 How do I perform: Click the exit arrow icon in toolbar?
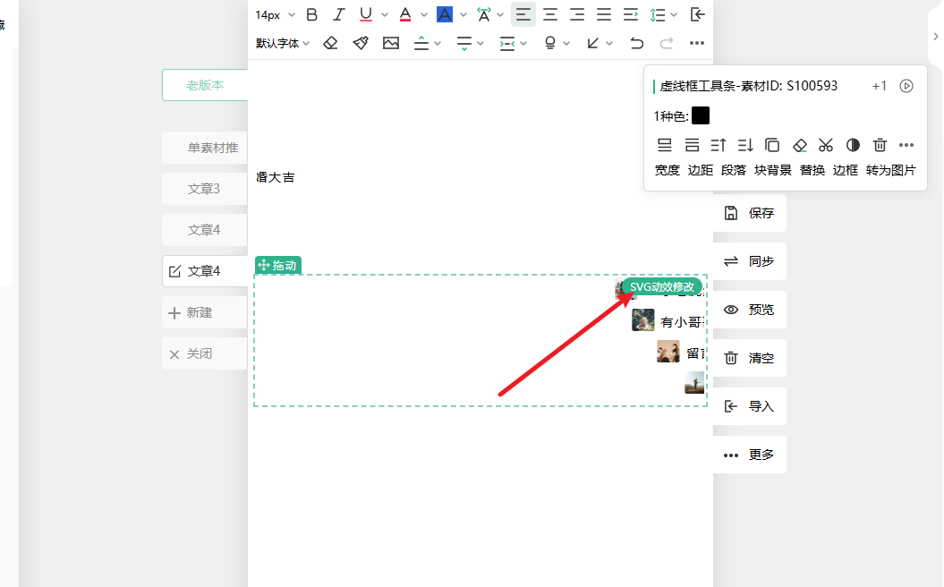[x=697, y=14]
